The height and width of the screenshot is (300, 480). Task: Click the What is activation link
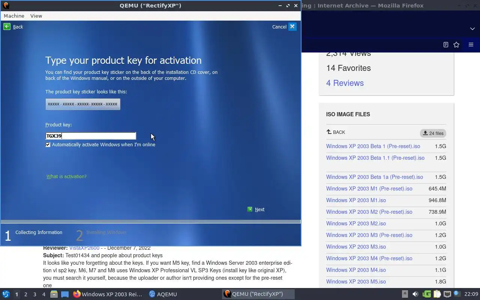(x=66, y=176)
